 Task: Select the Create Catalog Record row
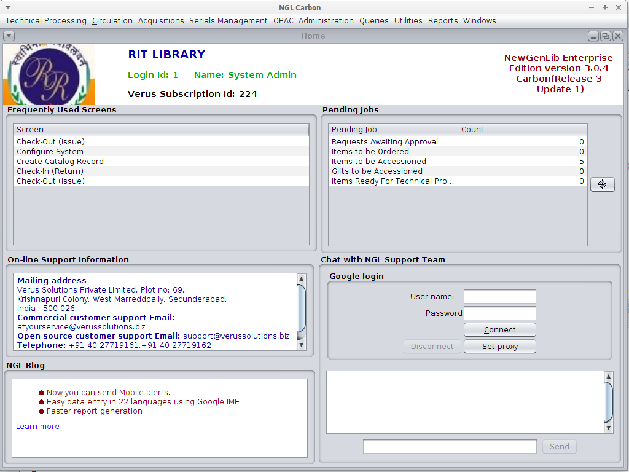pyautogui.click(x=162, y=162)
